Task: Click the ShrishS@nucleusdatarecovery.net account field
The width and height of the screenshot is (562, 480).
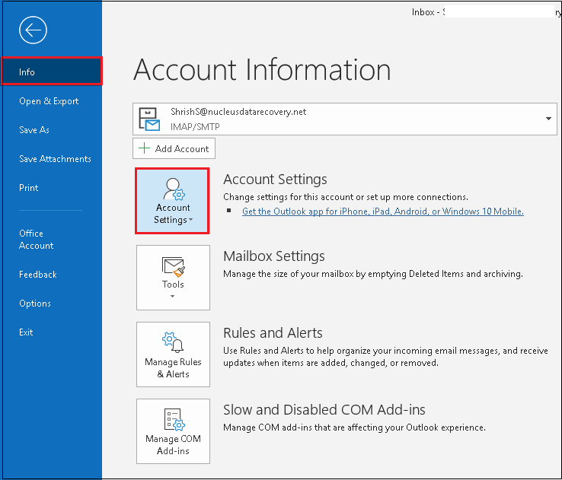Action: click(x=344, y=119)
